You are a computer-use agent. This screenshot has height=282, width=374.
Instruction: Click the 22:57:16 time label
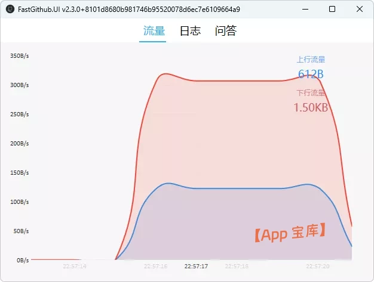(155, 266)
